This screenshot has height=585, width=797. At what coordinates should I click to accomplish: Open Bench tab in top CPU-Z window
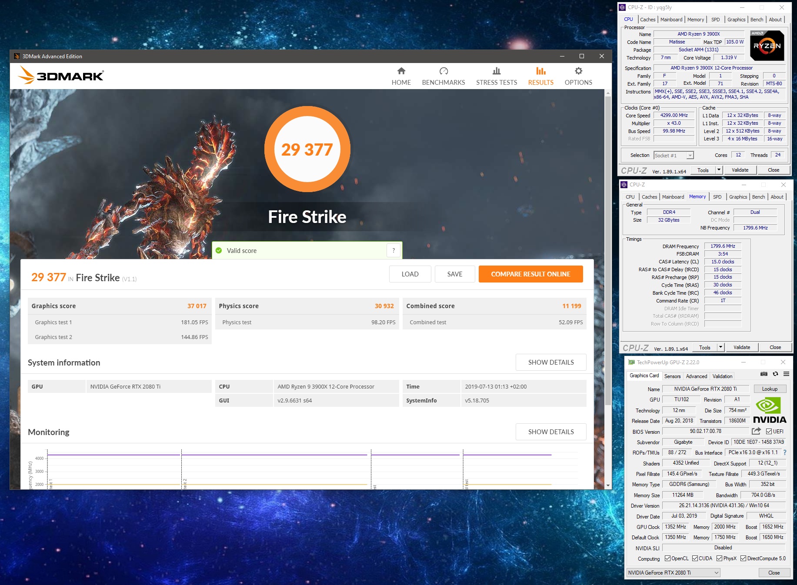[x=757, y=20]
